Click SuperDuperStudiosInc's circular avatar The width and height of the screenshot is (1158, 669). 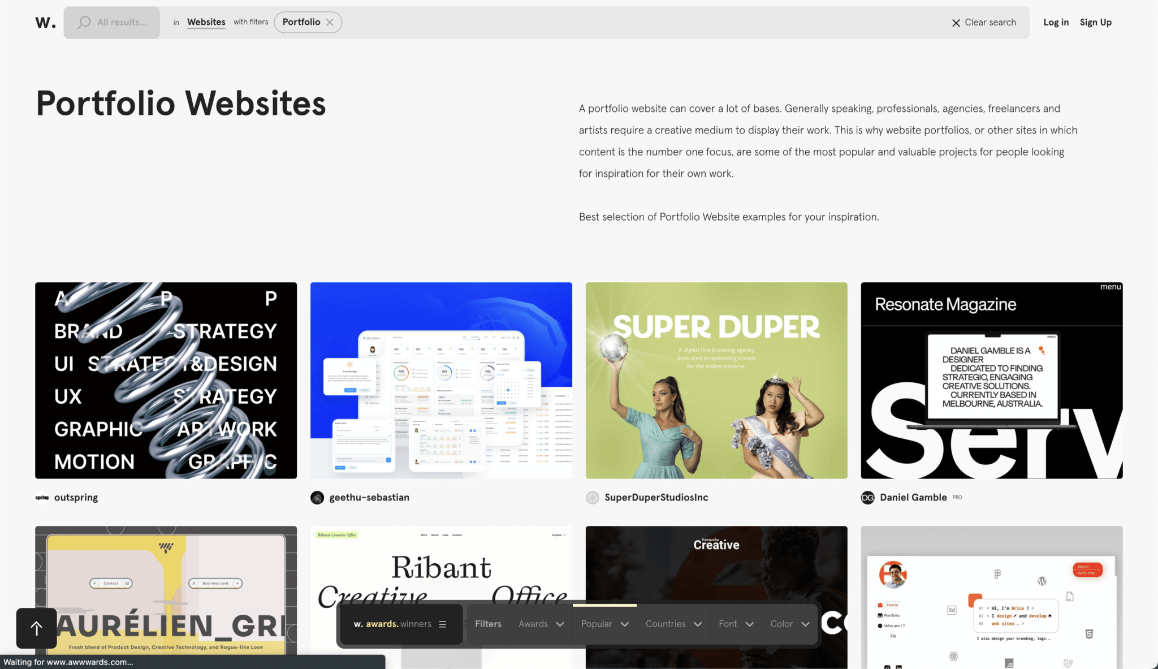point(592,498)
